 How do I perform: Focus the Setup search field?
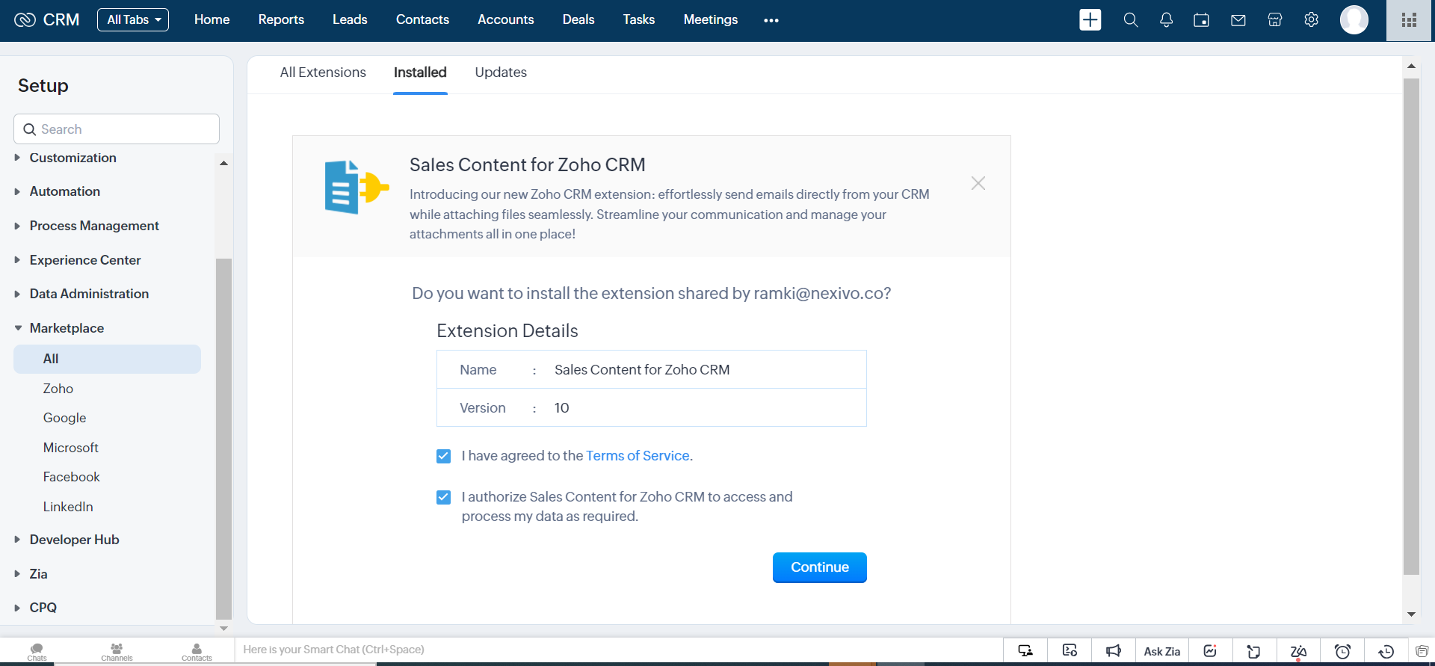117,129
